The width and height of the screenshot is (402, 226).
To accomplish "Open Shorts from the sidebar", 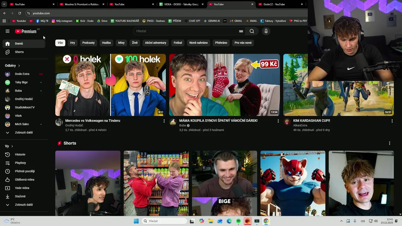I will (x=24, y=52).
